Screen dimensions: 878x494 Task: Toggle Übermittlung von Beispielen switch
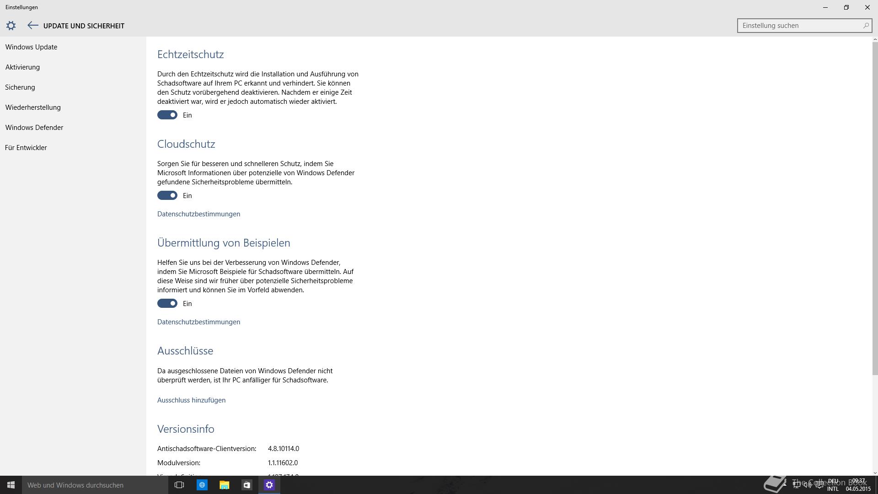point(167,303)
